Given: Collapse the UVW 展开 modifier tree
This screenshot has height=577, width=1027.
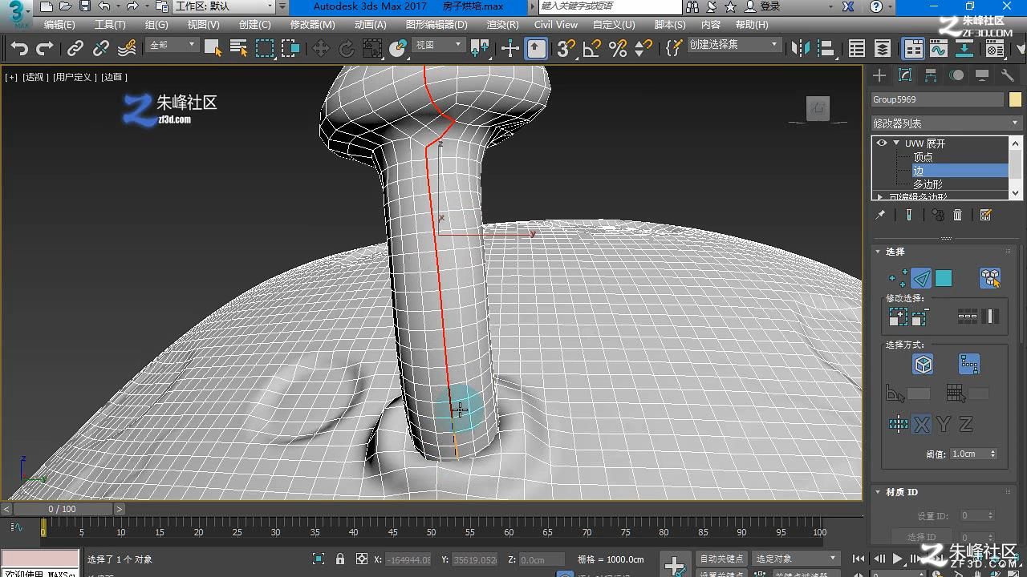Looking at the screenshot, I should click(x=896, y=143).
